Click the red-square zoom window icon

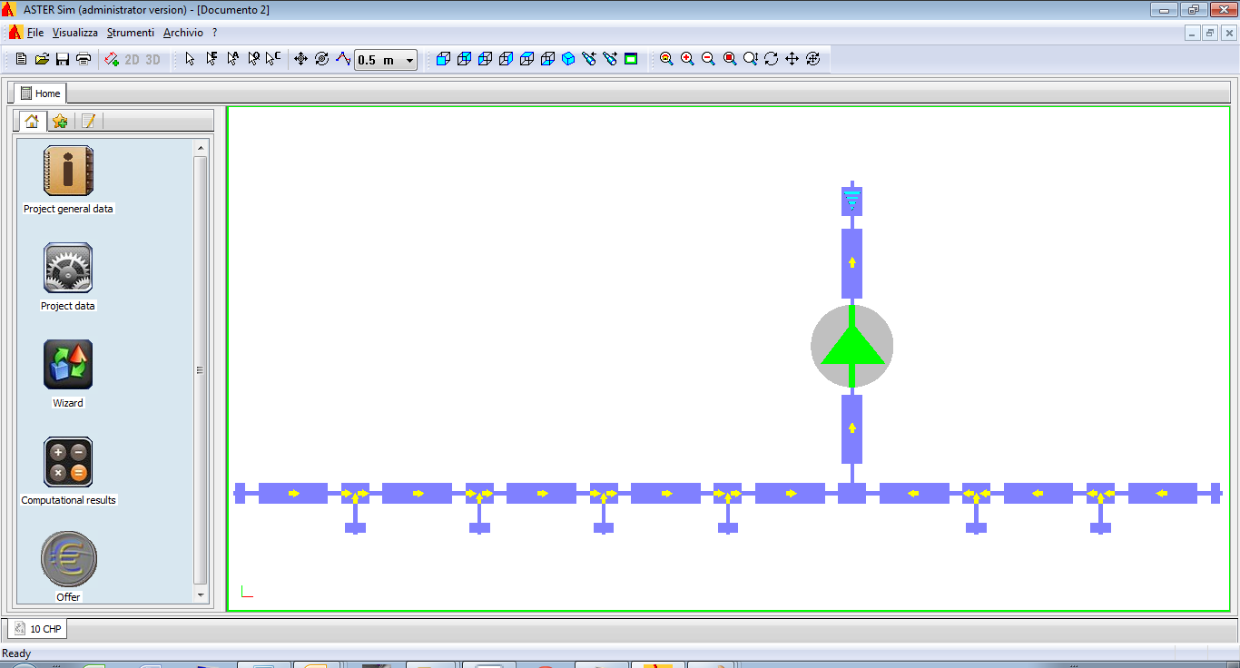729,59
